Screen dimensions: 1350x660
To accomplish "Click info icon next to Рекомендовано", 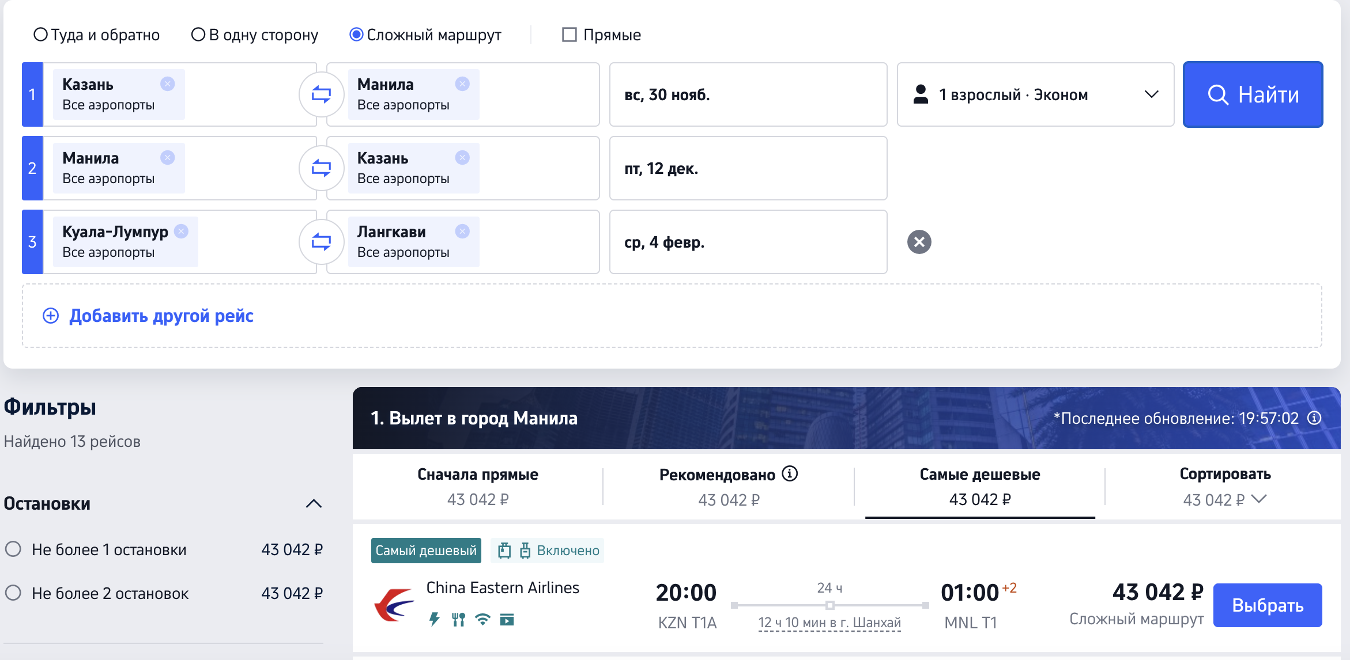I will click(x=790, y=474).
